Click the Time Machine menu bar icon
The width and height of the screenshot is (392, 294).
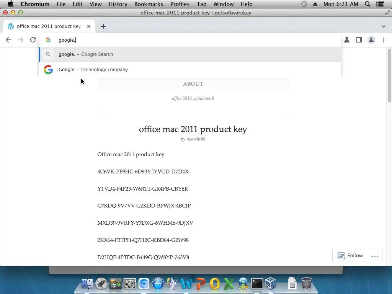click(x=304, y=4)
